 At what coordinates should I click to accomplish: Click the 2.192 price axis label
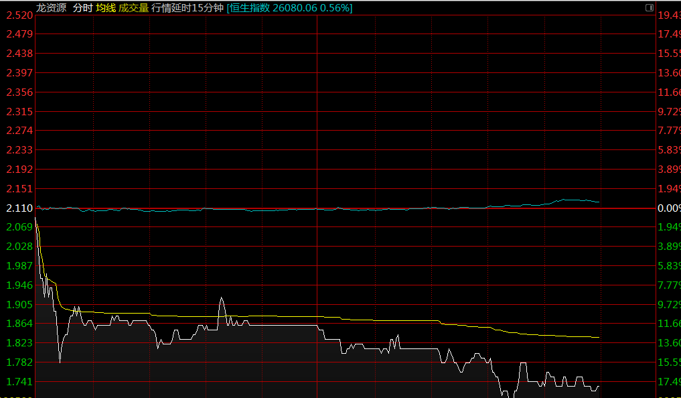click(x=19, y=170)
